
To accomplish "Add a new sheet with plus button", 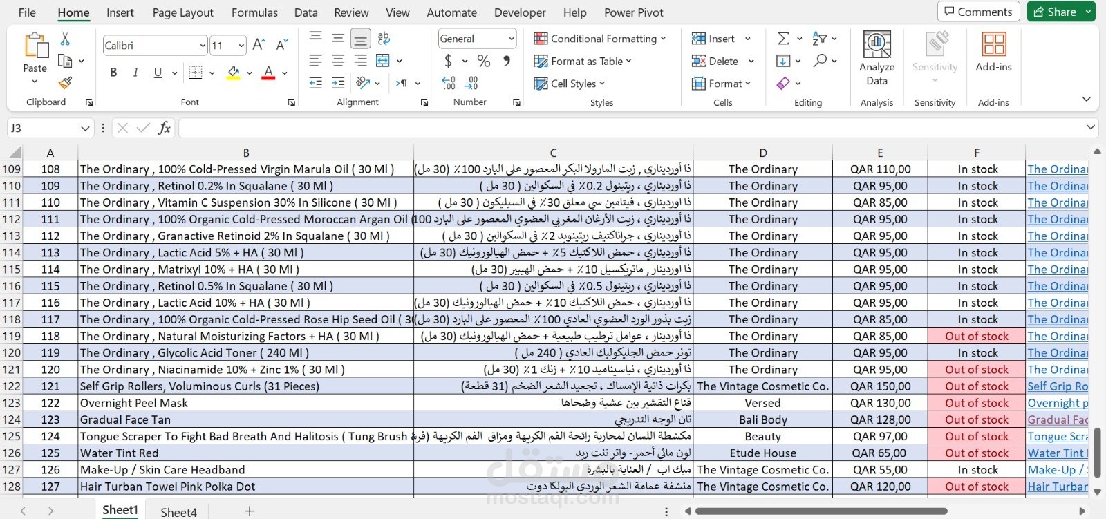I will 250,511.
